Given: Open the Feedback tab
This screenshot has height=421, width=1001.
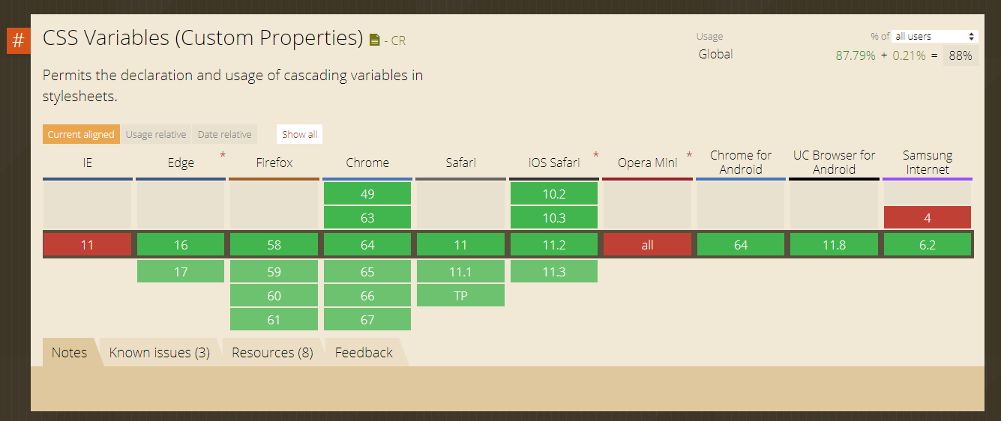Looking at the screenshot, I should coord(364,352).
